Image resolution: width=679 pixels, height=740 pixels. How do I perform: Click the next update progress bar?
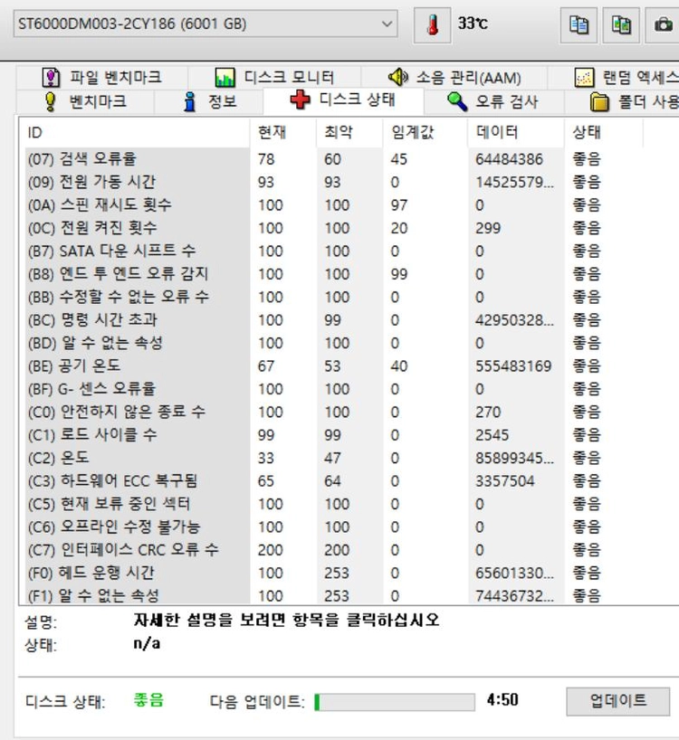[x=395, y=702]
